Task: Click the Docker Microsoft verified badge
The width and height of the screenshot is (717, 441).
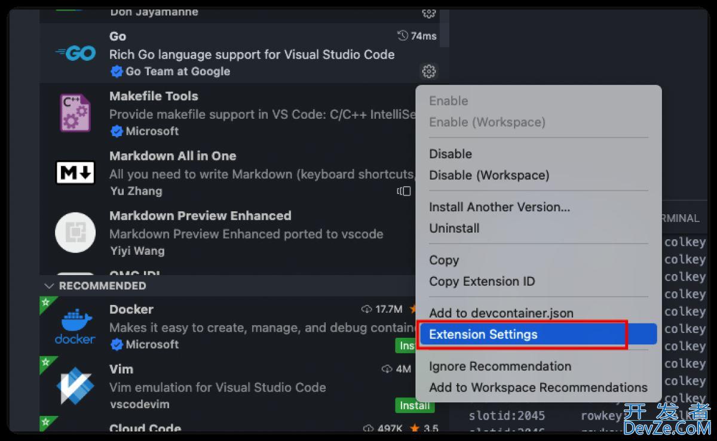Action: pos(117,344)
